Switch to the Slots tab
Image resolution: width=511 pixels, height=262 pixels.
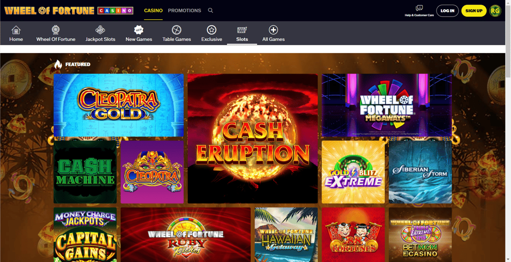coord(242,34)
